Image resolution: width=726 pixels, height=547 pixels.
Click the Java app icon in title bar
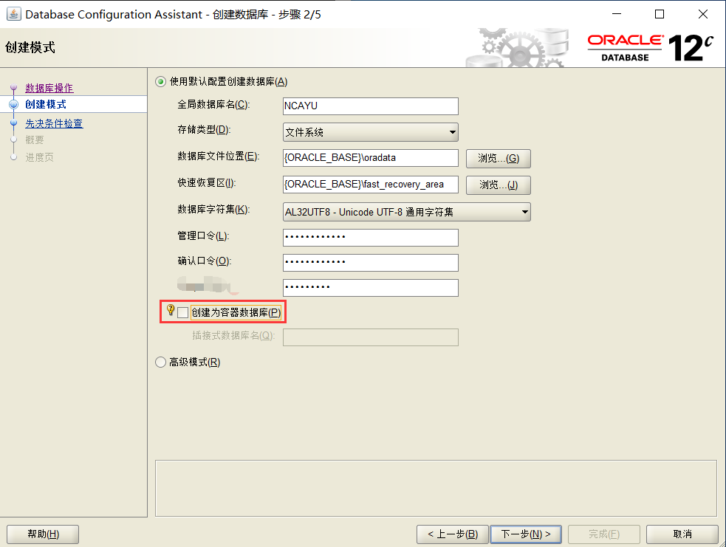coord(13,14)
